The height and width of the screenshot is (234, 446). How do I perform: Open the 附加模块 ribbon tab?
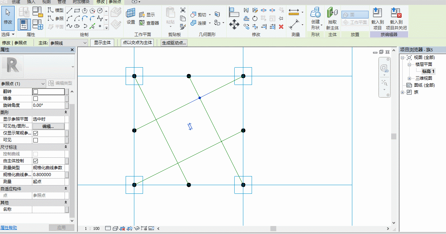(81, 2)
